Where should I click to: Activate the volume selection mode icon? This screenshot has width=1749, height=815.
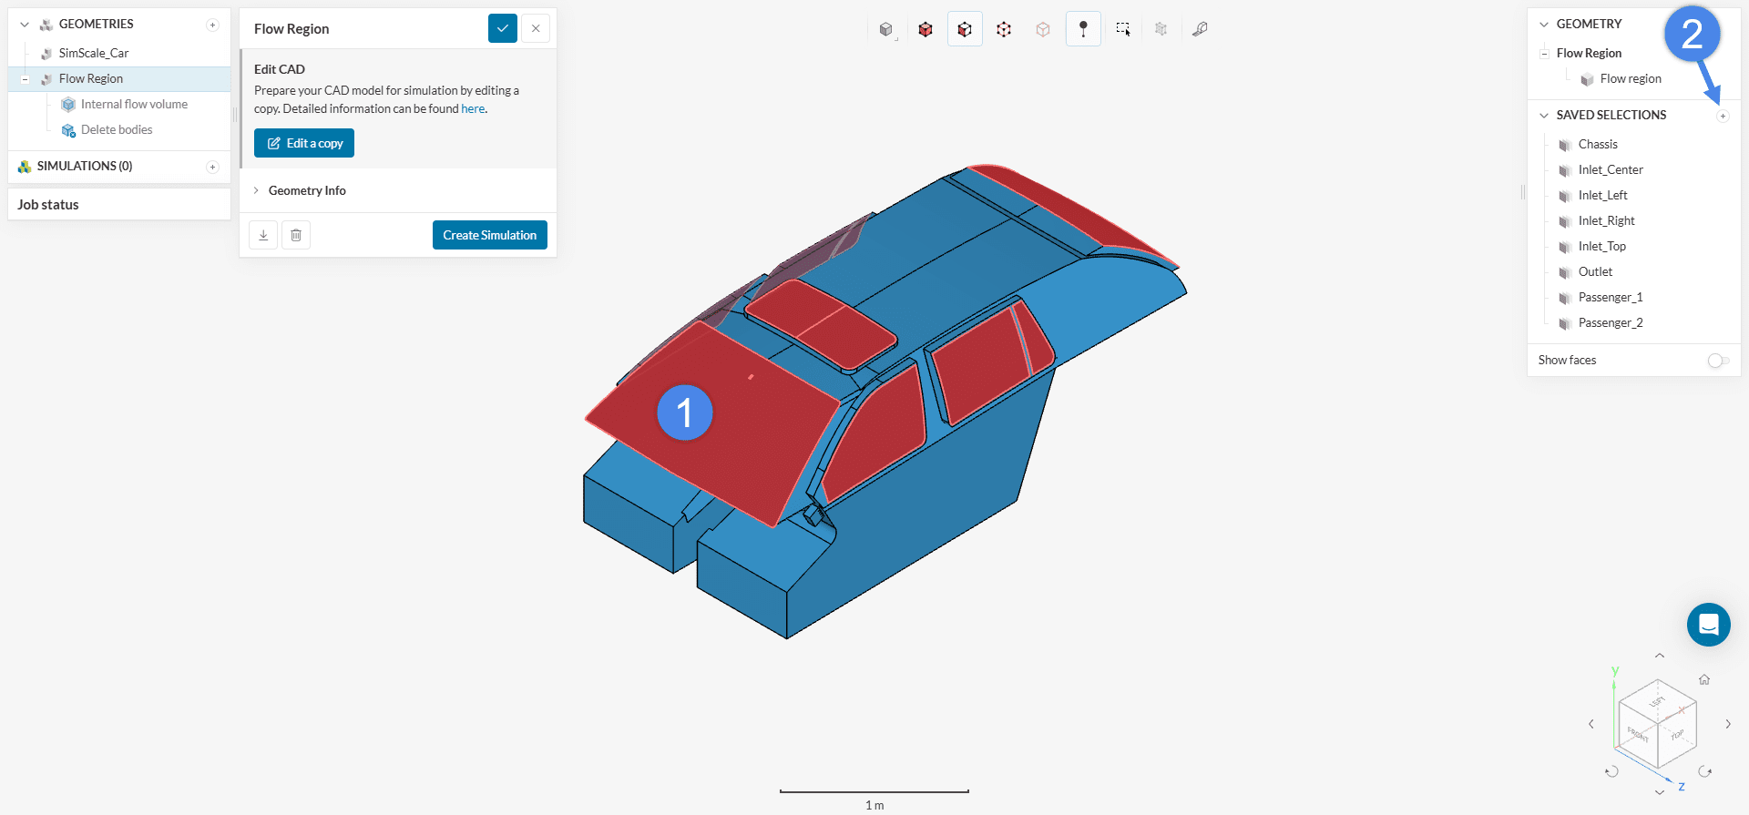[x=926, y=29]
